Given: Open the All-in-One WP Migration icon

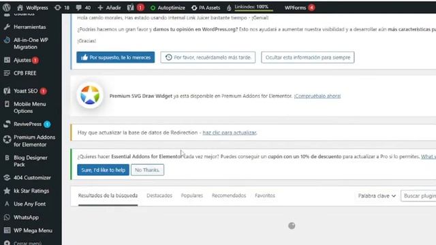Looking at the screenshot, I should tap(7, 40).
